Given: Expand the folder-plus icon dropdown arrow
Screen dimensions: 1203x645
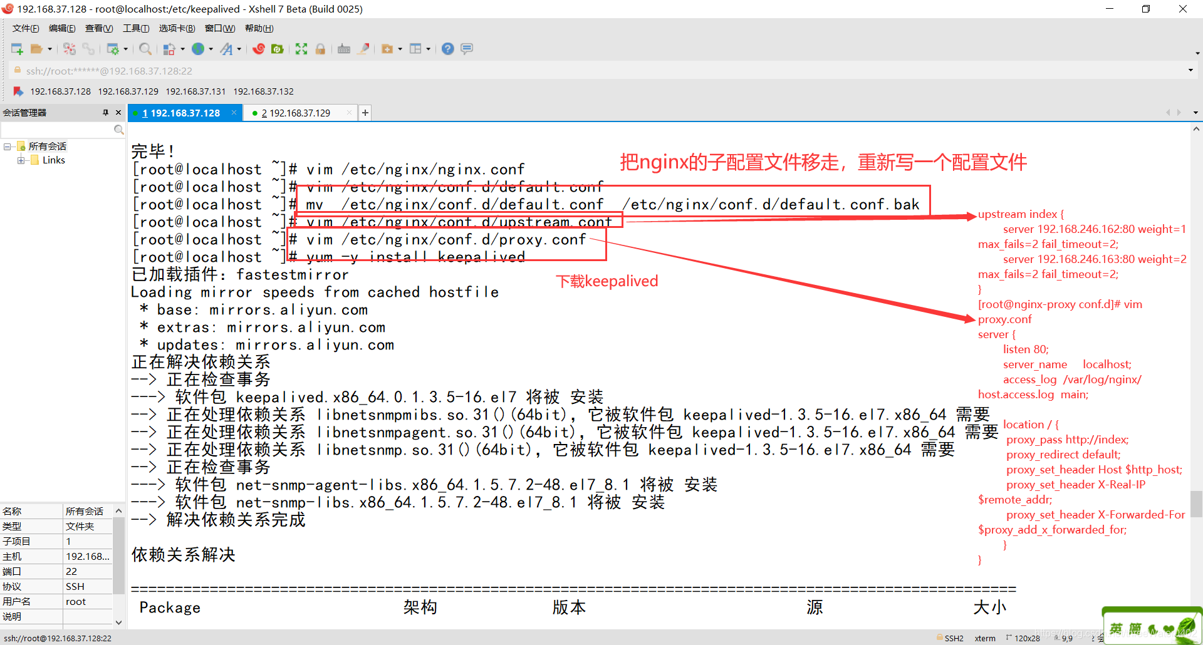Looking at the screenshot, I should 400,49.
